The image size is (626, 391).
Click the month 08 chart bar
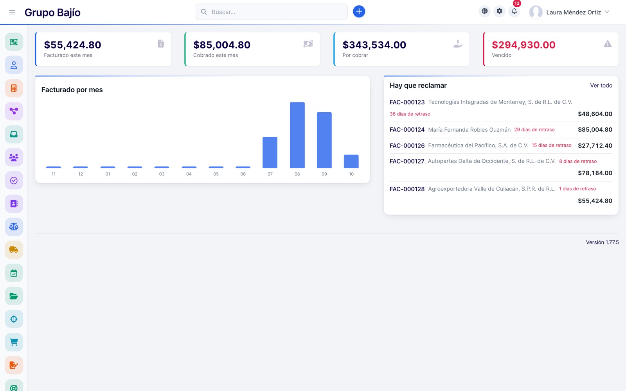(x=297, y=135)
